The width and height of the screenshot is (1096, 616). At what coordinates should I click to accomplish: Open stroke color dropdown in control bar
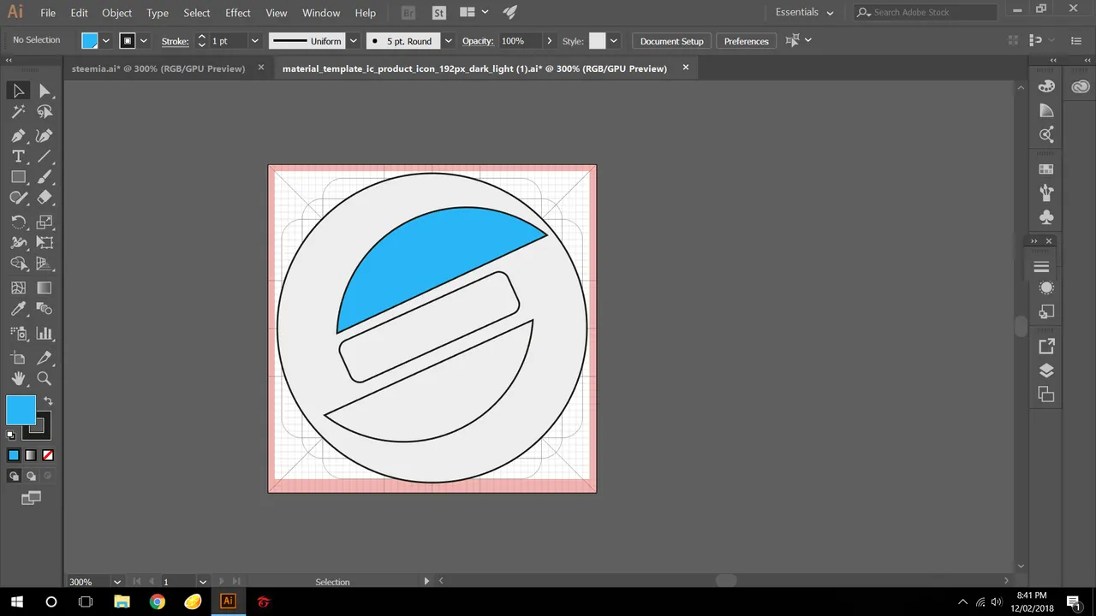coord(144,41)
